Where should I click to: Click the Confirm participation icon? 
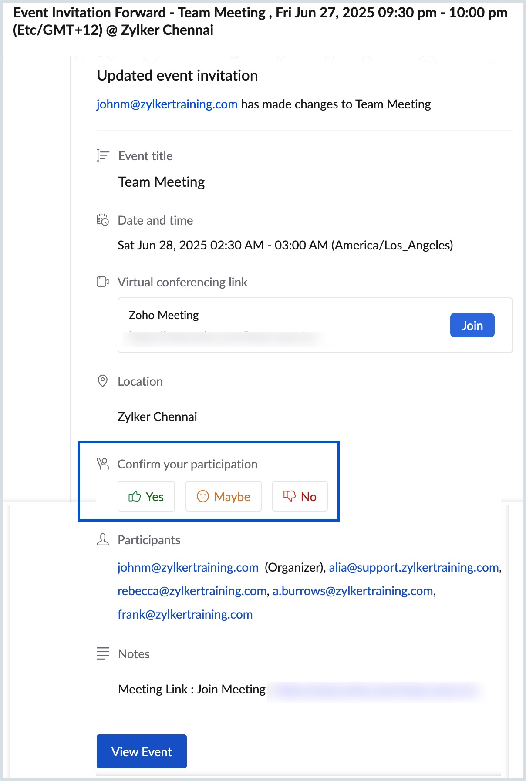[x=102, y=464]
